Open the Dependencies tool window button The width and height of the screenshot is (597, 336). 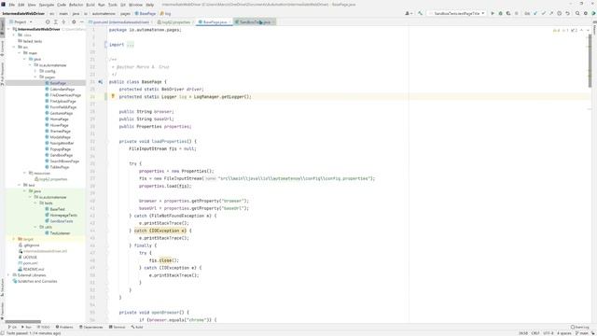point(91,327)
